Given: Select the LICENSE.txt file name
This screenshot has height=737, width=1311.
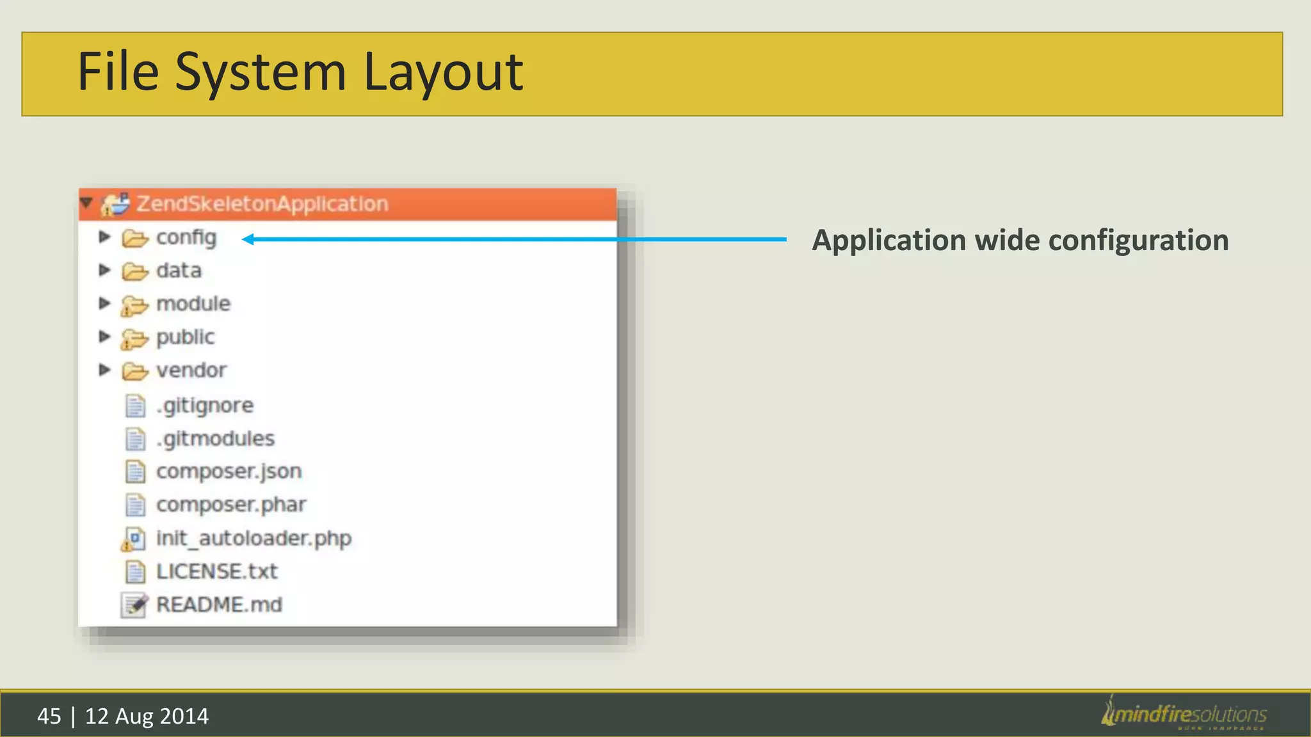Looking at the screenshot, I should [x=217, y=571].
